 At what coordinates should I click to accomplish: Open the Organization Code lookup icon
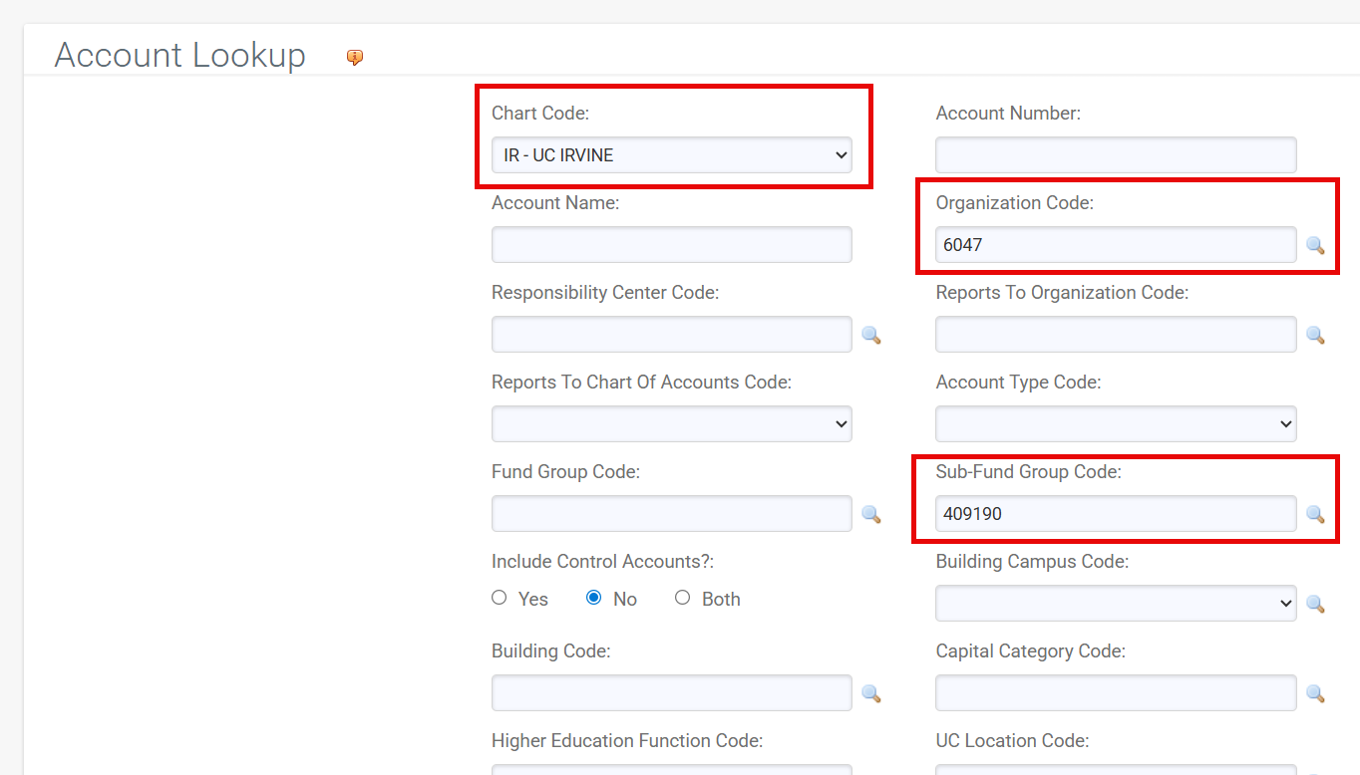pos(1315,245)
